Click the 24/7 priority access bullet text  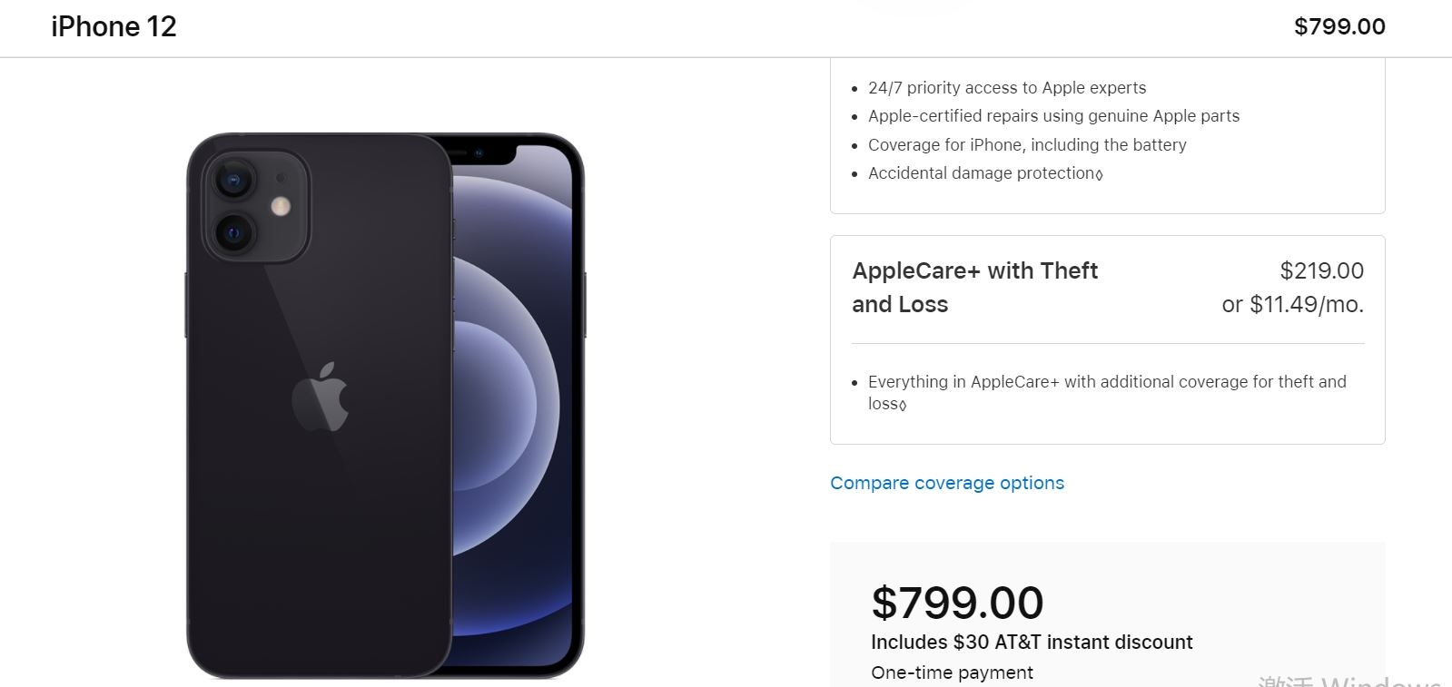point(1006,88)
